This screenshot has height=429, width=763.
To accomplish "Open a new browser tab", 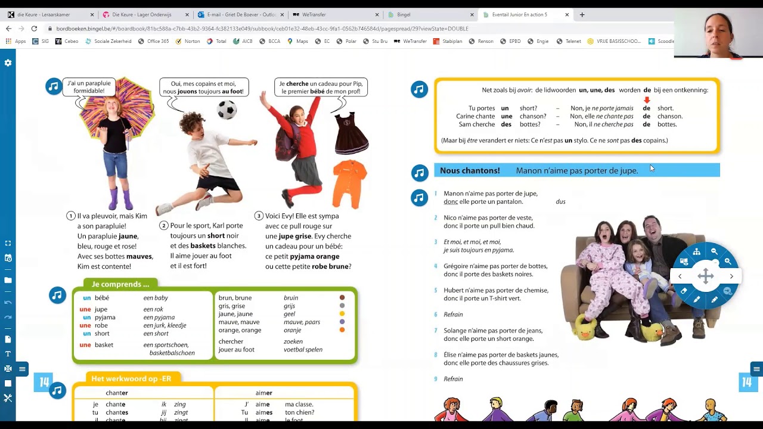I will coord(582,15).
